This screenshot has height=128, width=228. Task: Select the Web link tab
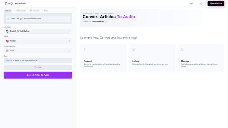8,11
